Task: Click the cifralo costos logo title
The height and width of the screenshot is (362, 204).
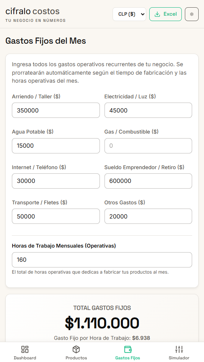Action: (33, 11)
